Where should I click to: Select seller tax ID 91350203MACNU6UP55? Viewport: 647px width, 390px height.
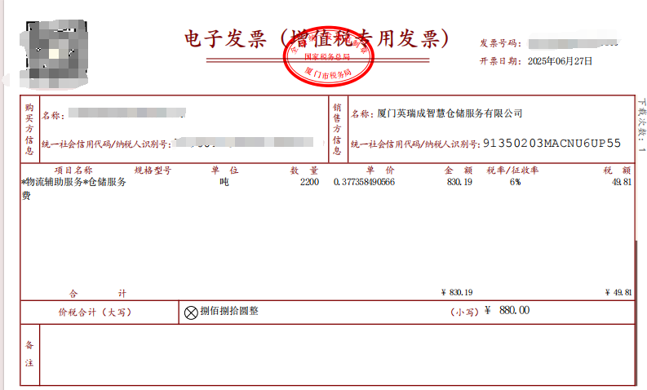[552, 143]
